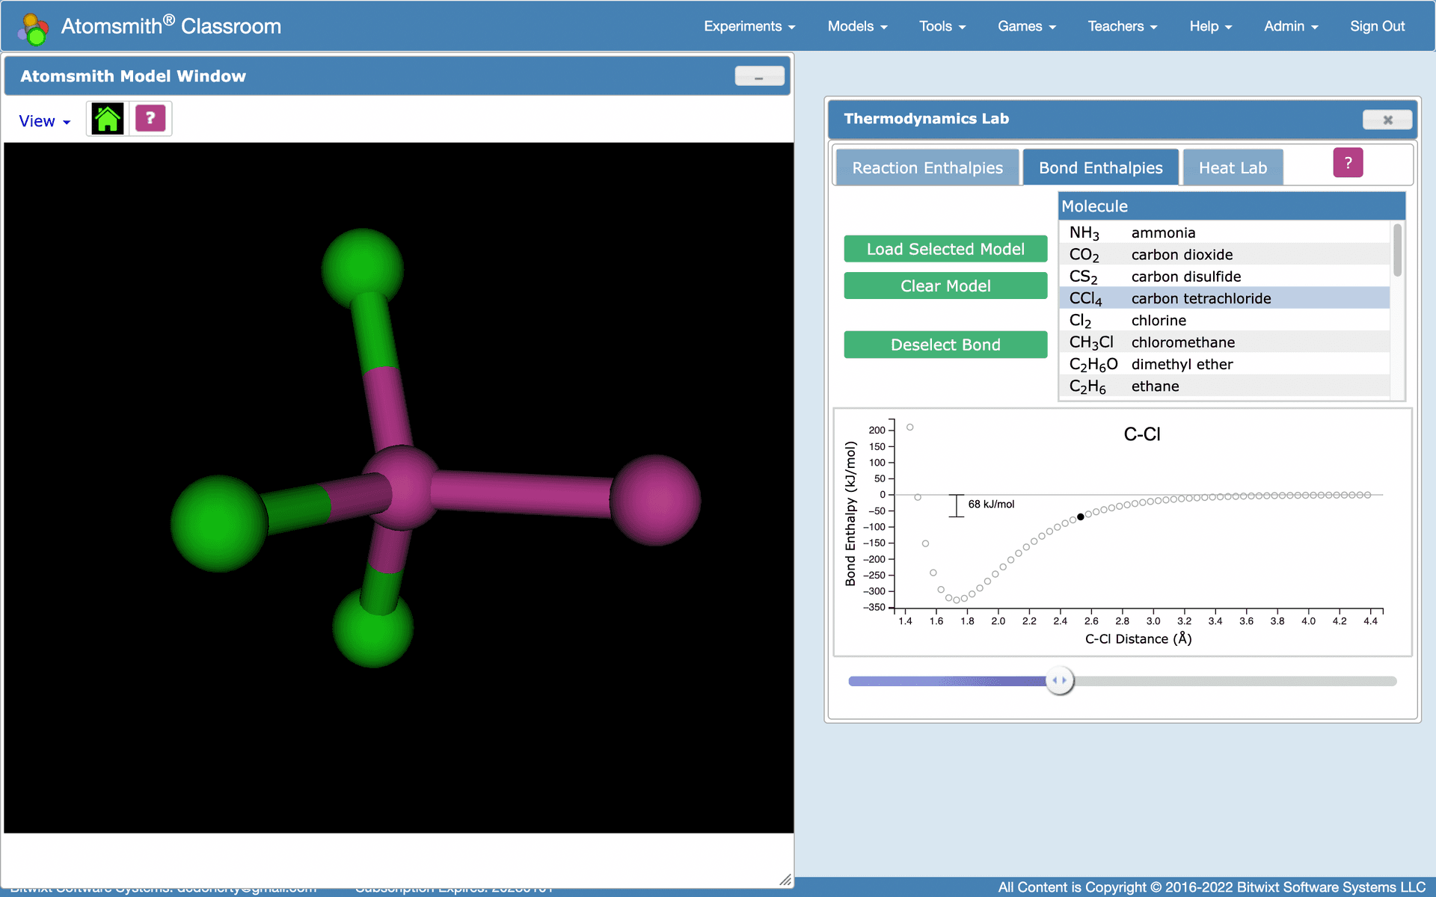This screenshot has width=1436, height=897.
Task: Click the Molecule column header
Action: click(1231, 206)
